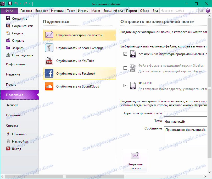This screenshot has height=179, width=212.
Task: Select Опубликовать на SoundCloud
Action: point(80,86)
